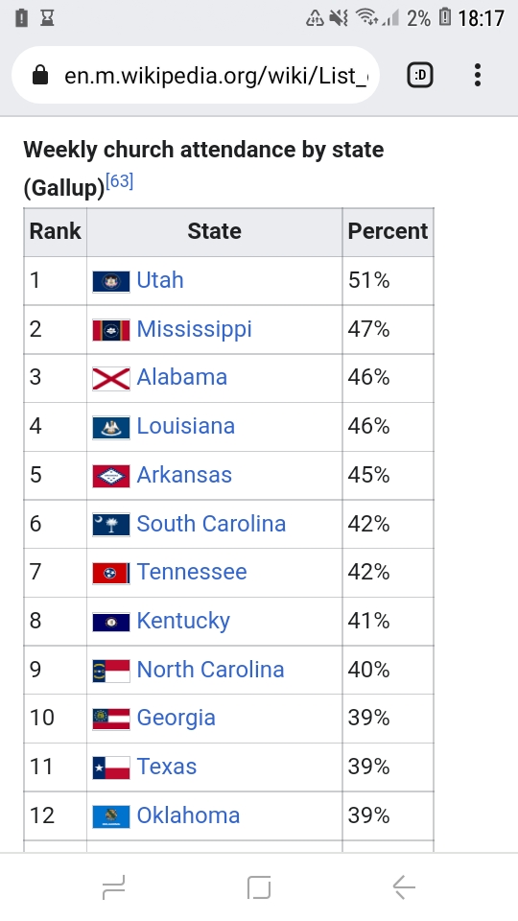Open the Georgia article link
Viewport: 518px width, 921px height.
click(x=177, y=719)
